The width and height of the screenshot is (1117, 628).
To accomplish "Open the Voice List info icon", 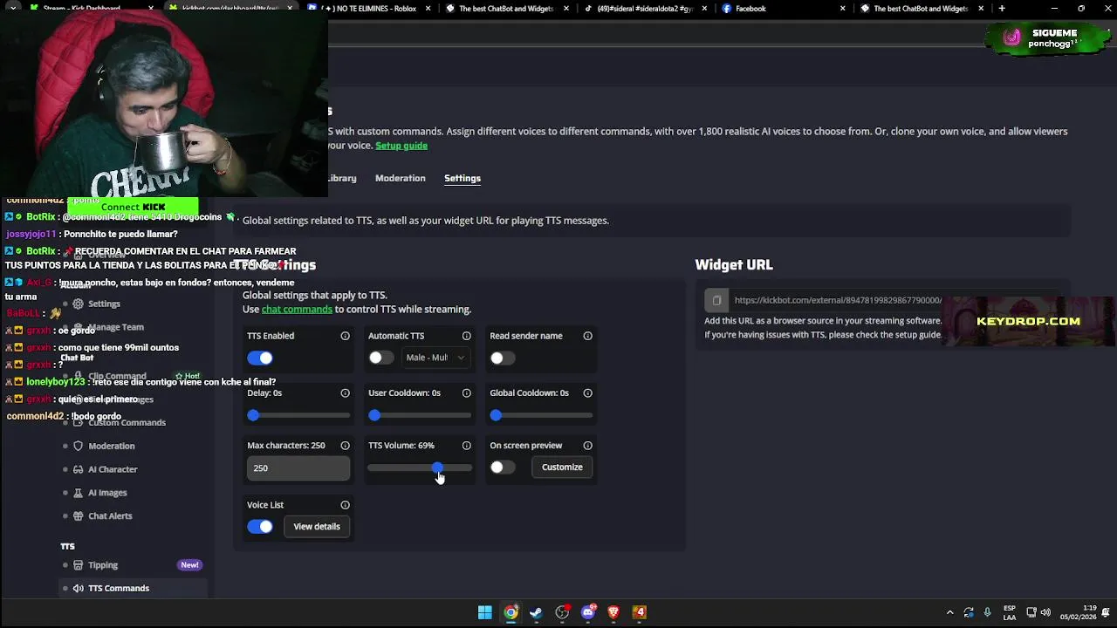I will coord(345,505).
